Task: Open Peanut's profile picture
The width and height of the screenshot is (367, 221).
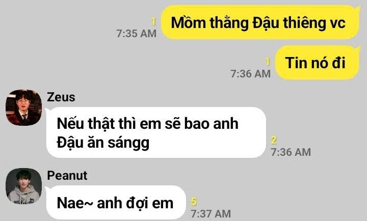Action: click(23, 186)
